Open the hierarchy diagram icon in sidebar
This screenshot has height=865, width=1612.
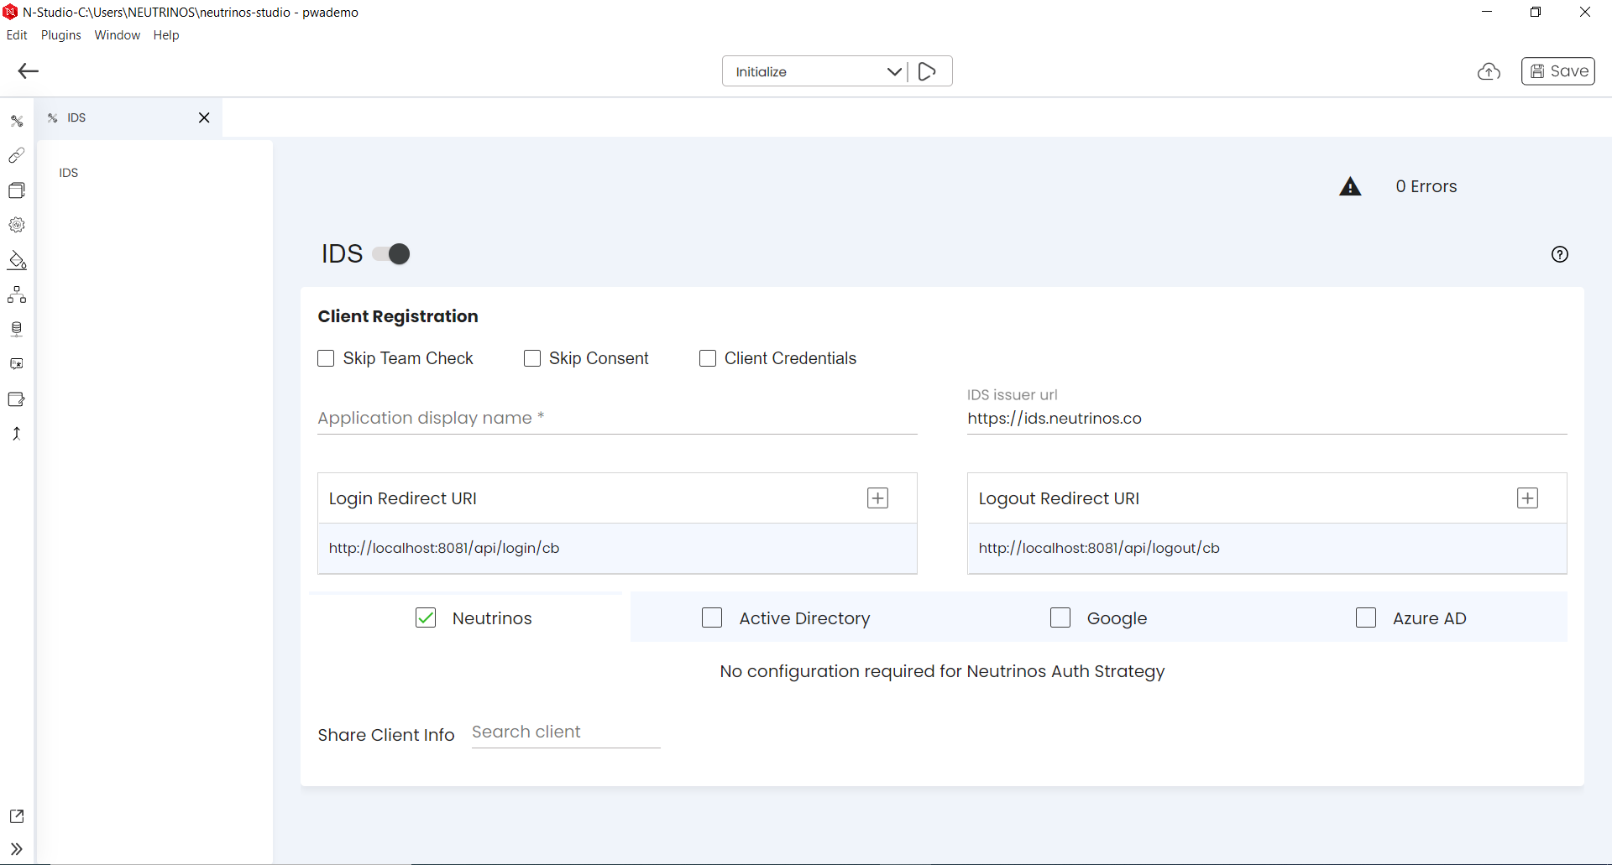17,294
